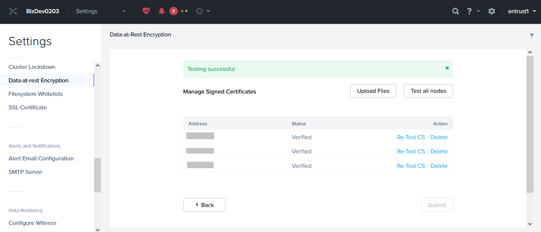Image resolution: width=541 pixels, height=232 pixels.
Task: Open entrust1 user menu
Action: pos(522,11)
